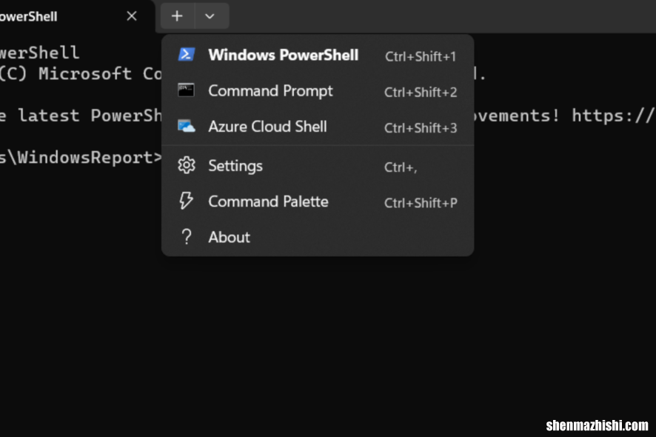Switch to the PowerShell tab title
This screenshot has width=656, height=437.
28,17
